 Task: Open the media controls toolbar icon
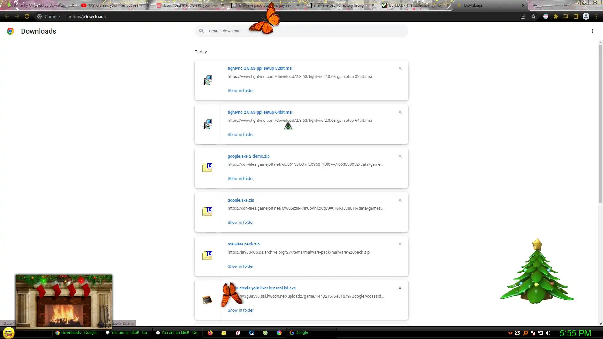click(x=566, y=16)
